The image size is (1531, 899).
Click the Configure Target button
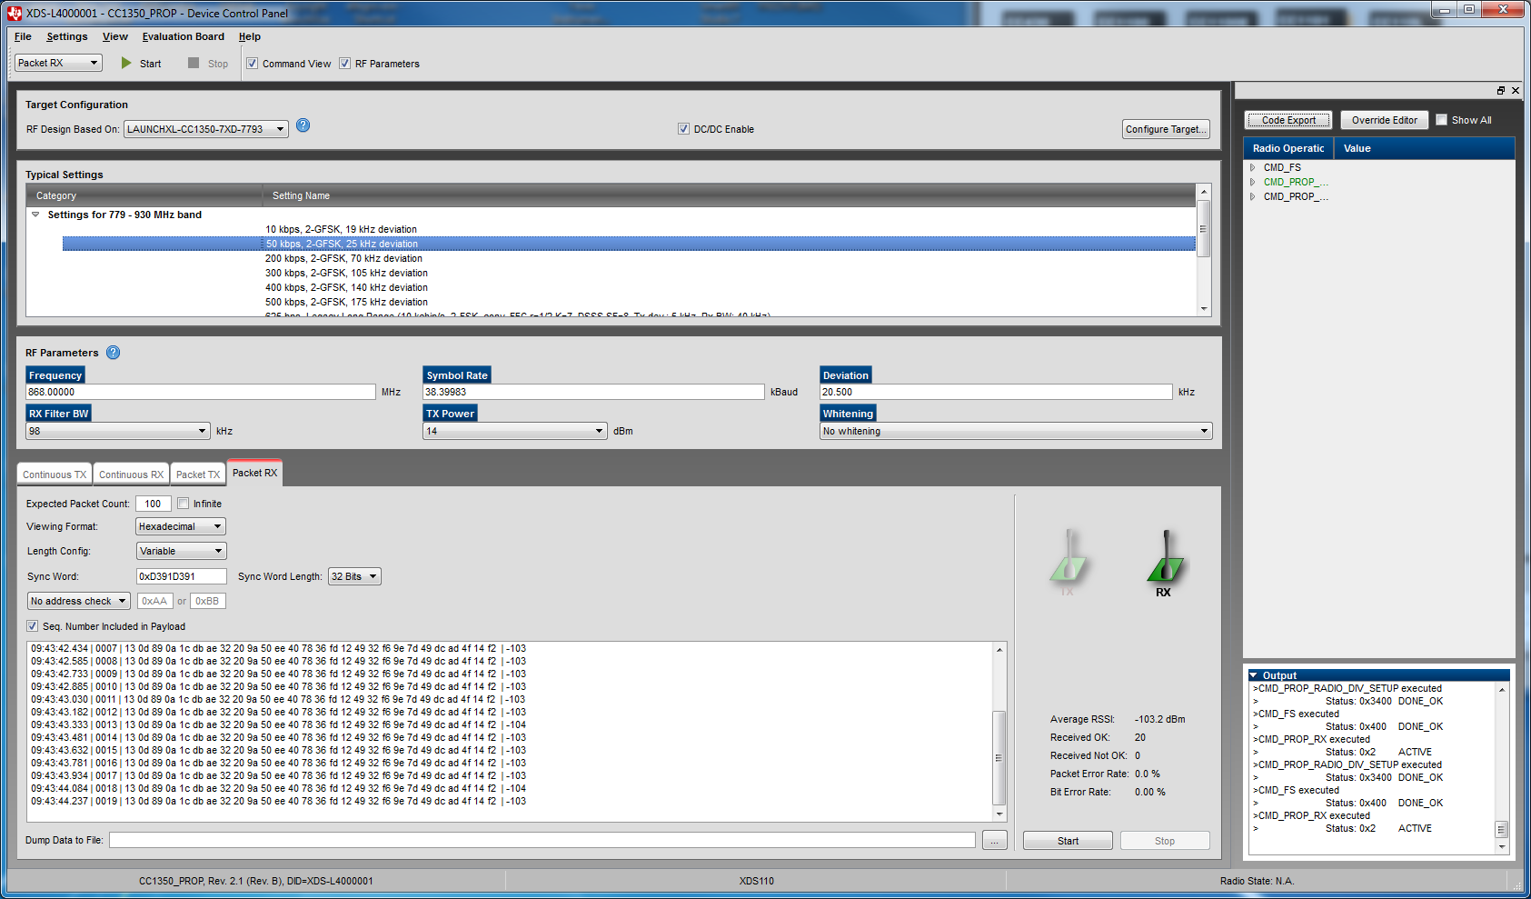(1166, 129)
